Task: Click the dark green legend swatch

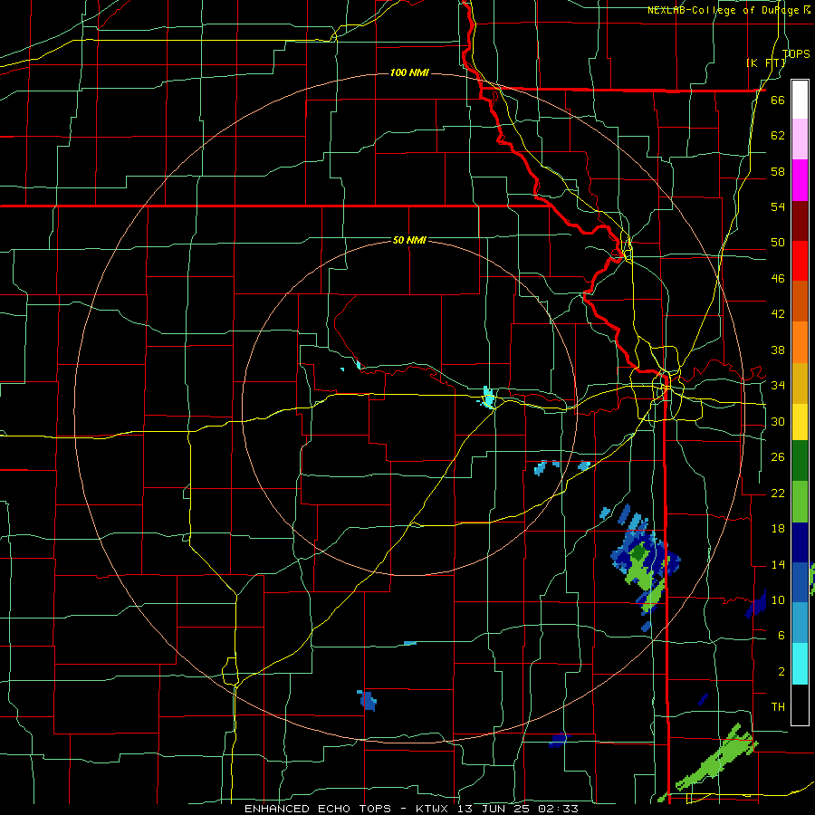Action: [x=800, y=461]
